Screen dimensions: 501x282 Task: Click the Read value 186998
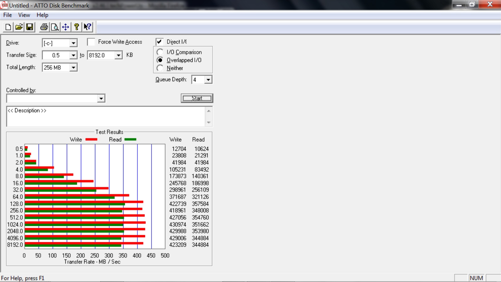point(200,183)
